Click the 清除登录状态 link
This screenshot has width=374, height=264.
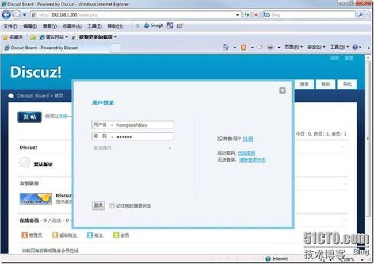(x=253, y=160)
